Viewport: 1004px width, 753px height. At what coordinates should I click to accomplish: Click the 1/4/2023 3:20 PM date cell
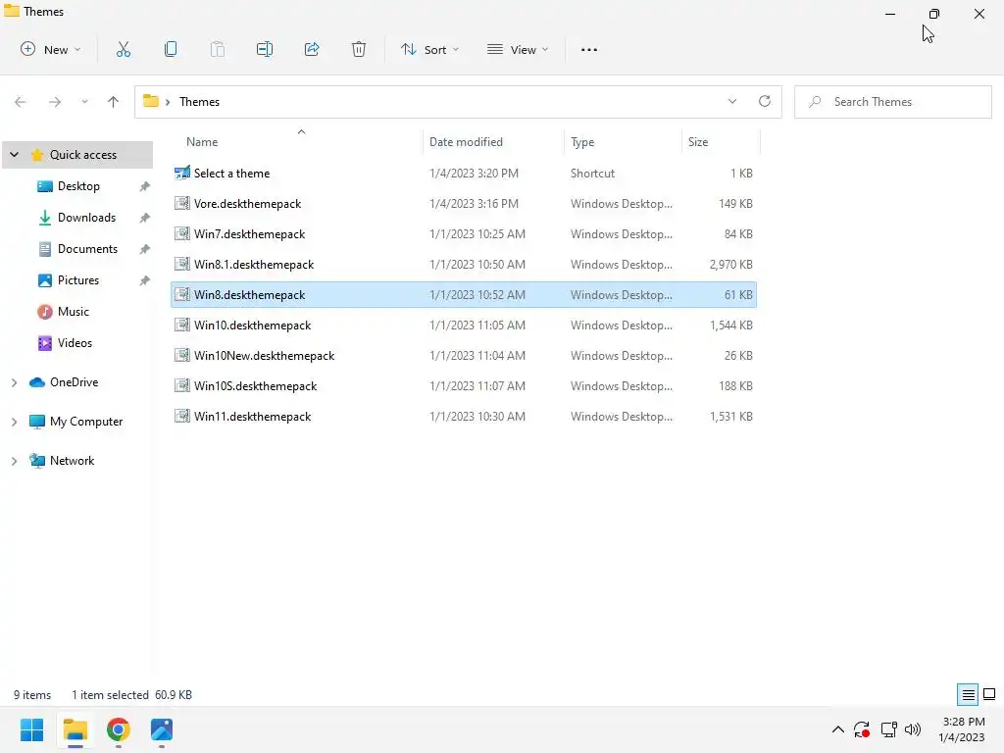click(x=474, y=173)
